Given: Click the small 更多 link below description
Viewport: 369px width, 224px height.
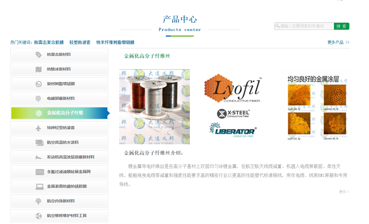Looking at the screenshot, I should point(344,192).
